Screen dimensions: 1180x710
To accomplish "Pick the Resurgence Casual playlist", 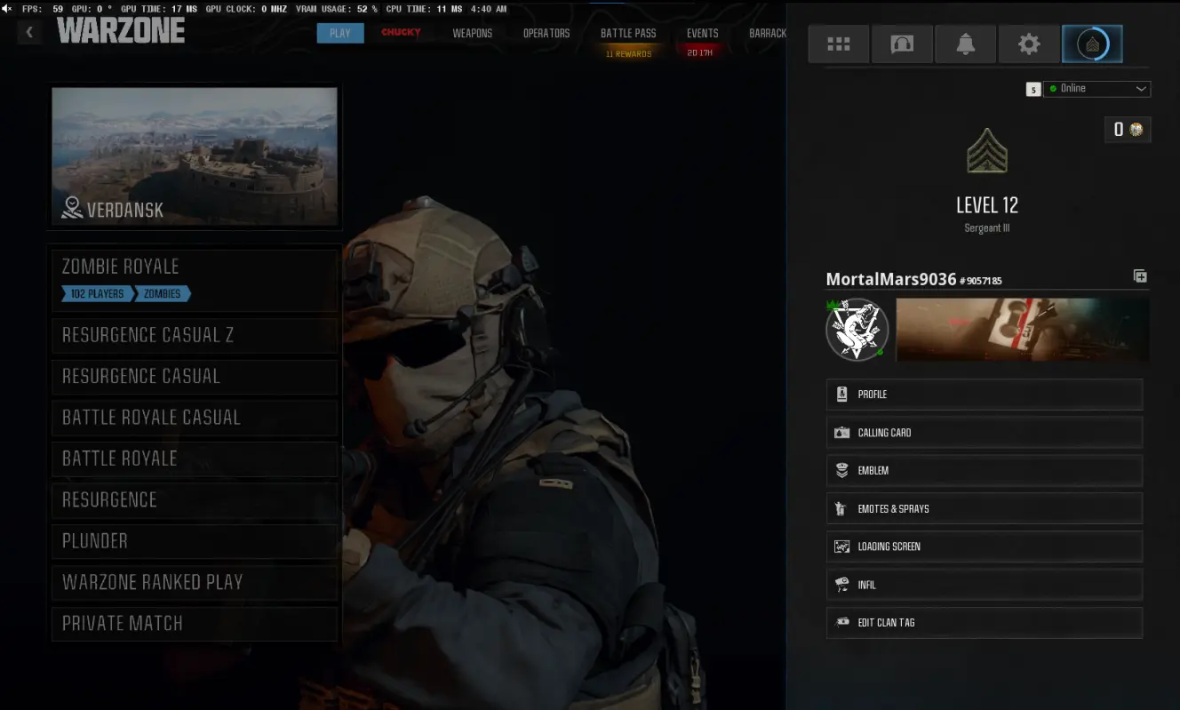I will pos(195,377).
